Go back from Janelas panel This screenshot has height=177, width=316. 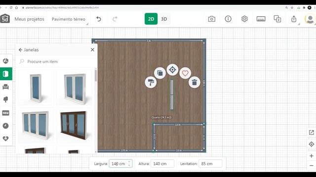tap(20, 50)
